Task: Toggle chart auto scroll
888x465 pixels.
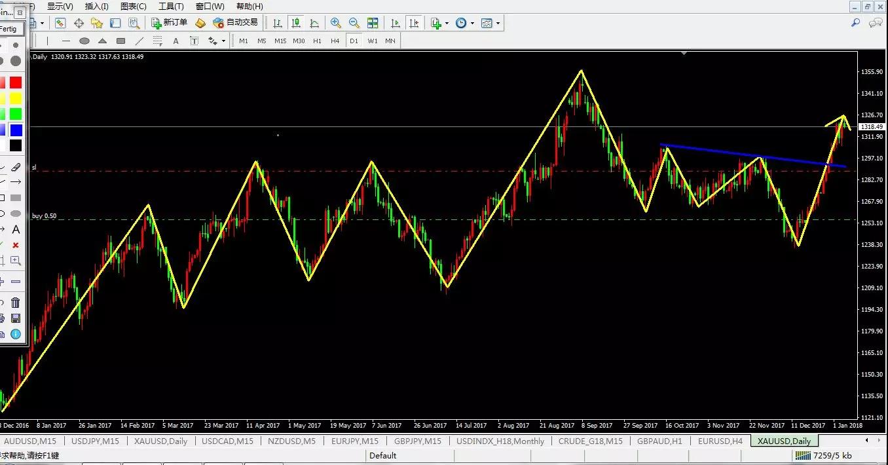Action: pyautogui.click(x=395, y=23)
